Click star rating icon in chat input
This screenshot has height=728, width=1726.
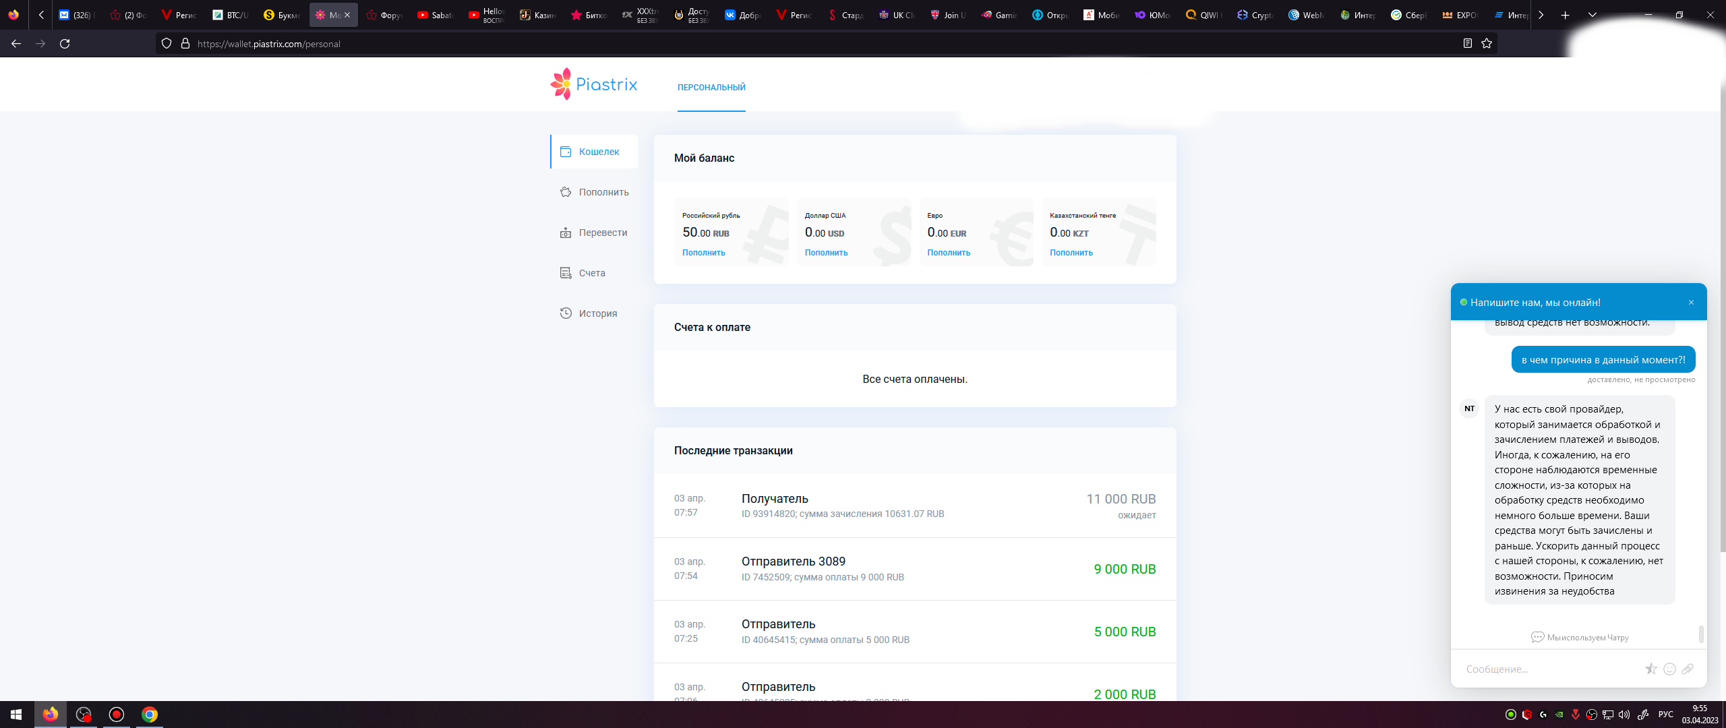click(x=1650, y=669)
